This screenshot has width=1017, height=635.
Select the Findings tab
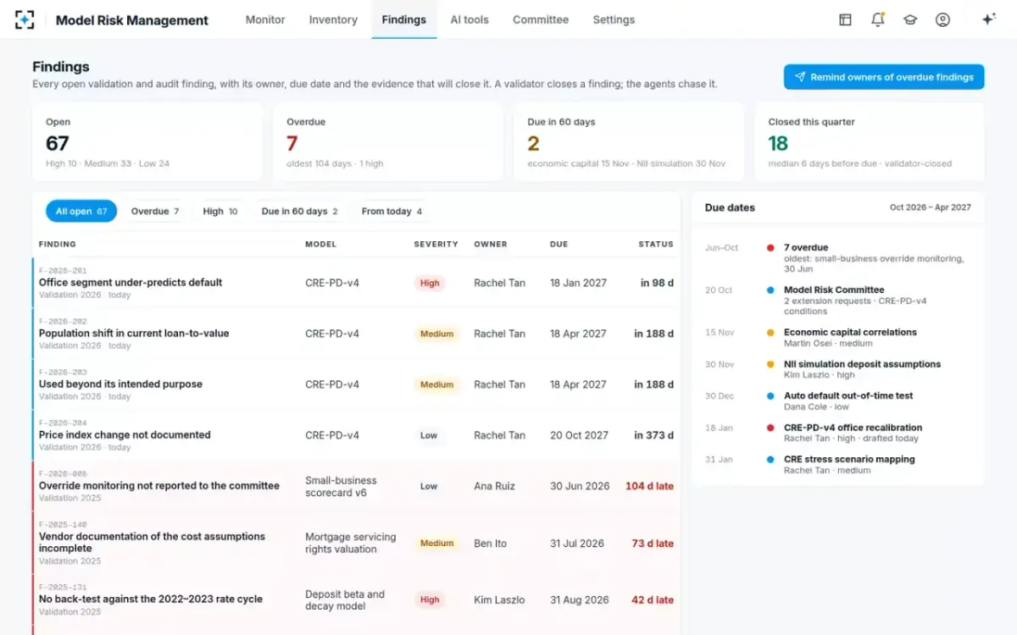click(x=404, y=19)
